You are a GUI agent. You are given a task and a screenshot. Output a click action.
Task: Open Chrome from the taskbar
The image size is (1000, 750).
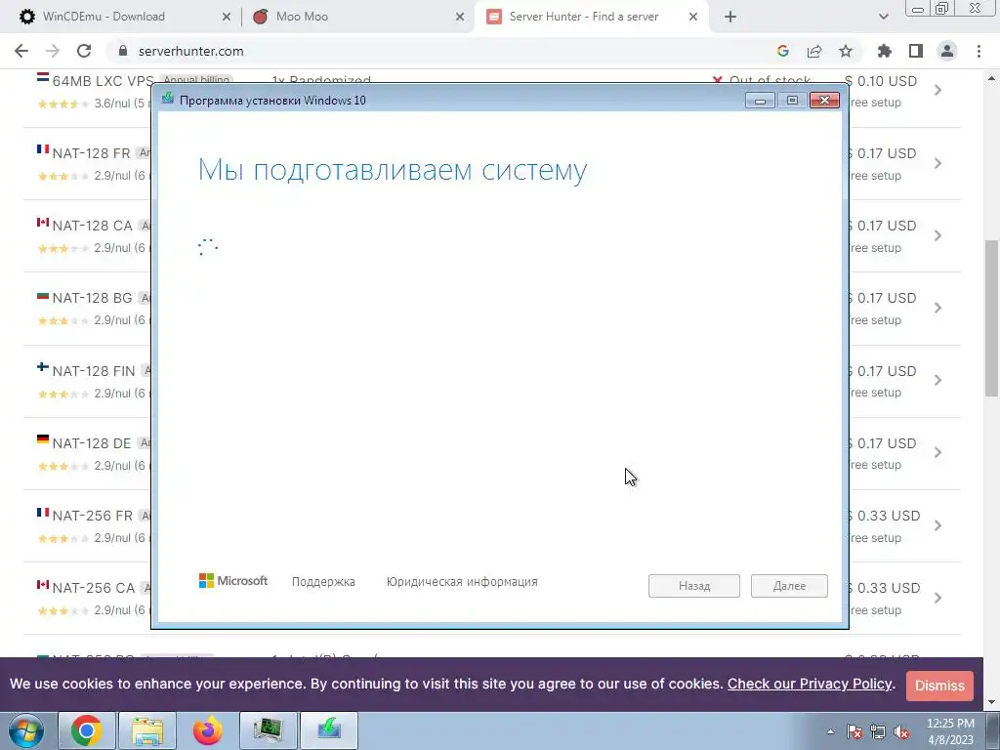point(87,730)
